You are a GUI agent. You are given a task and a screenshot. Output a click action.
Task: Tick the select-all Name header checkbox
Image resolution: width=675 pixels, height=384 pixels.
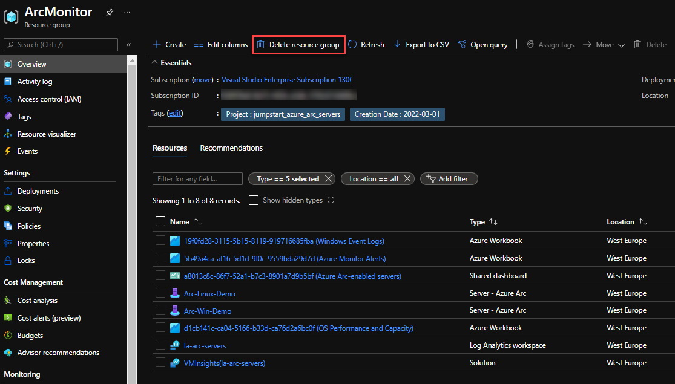pos(160,221)
